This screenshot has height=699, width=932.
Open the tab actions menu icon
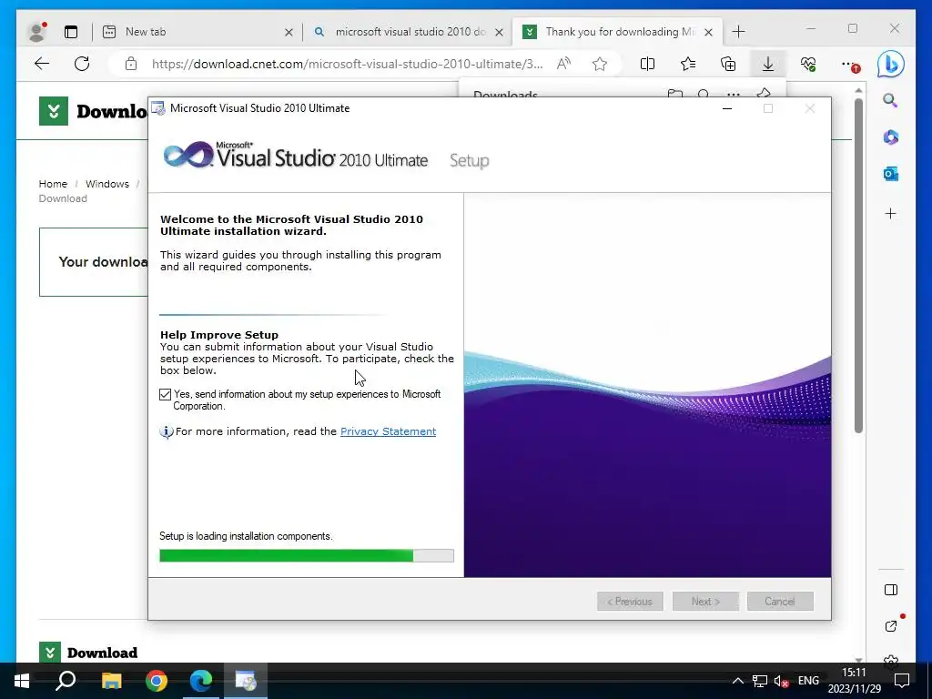click(71, 32)
